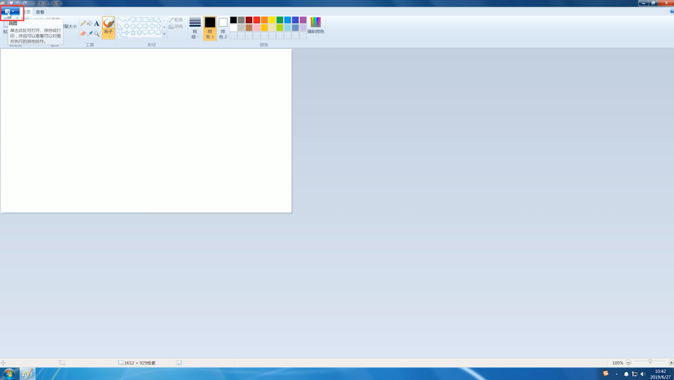Pick the rounded rectangle shape
This screenshot has height=380, width=674.
tap(146, 20)
